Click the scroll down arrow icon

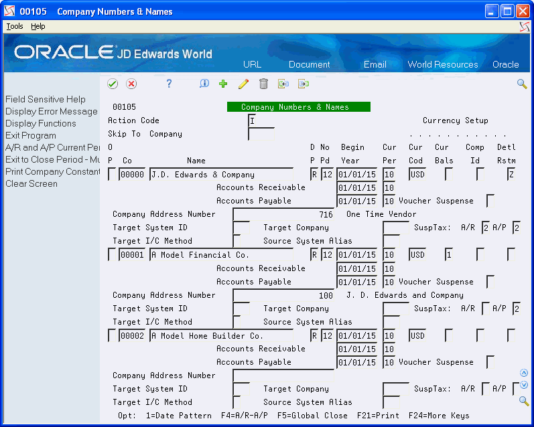coord(524,385)
